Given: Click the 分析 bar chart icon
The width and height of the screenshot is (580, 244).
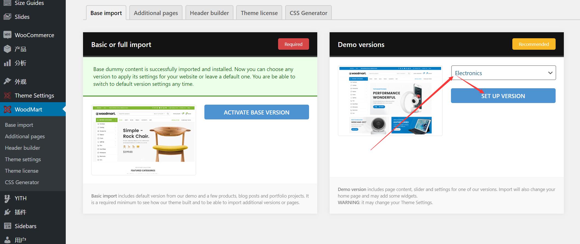Looking at the screenshot, I should point(7,63).
